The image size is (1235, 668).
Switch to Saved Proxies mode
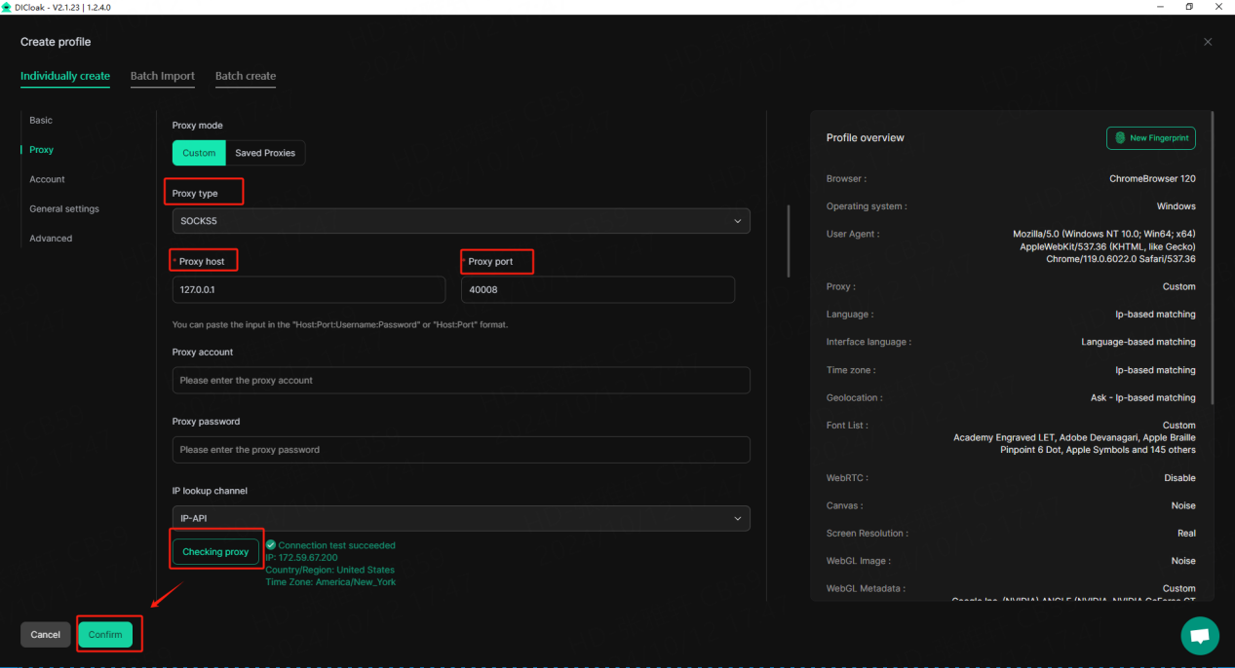265,153
